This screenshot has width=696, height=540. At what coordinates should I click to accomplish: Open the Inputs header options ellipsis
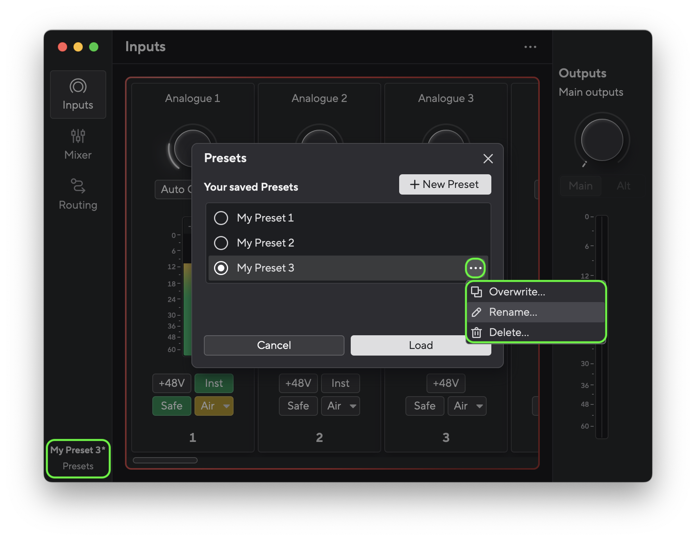click(530, 46)
